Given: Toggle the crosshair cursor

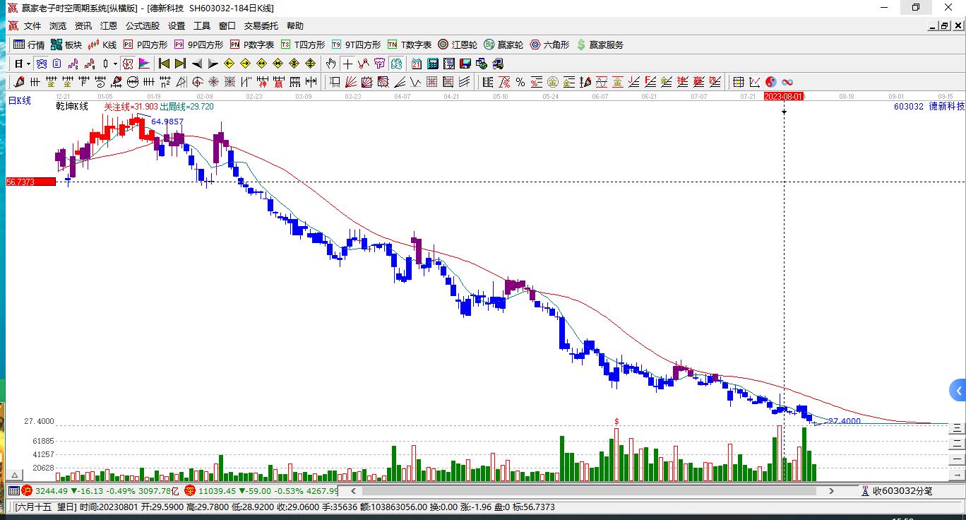Looking at the screenshot, I should (347, 64).
